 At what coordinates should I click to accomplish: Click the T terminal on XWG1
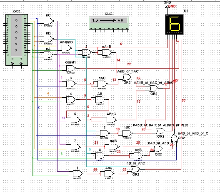pyautogui.click(x=21, y=64)
